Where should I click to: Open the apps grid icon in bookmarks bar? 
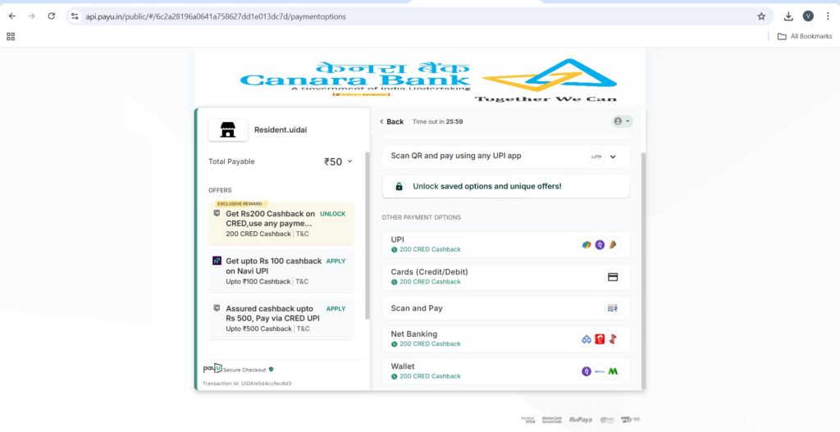point(11,36)
